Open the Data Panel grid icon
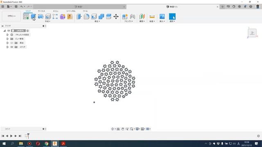Image resolution: width=262 pixels, height=147 pixels. [3, 7]
